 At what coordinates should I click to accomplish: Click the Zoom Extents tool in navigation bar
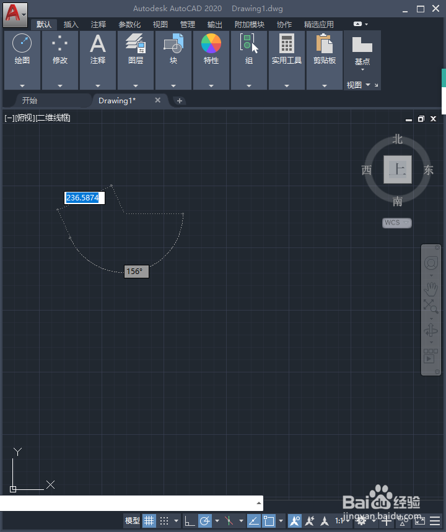click(431, 306)
